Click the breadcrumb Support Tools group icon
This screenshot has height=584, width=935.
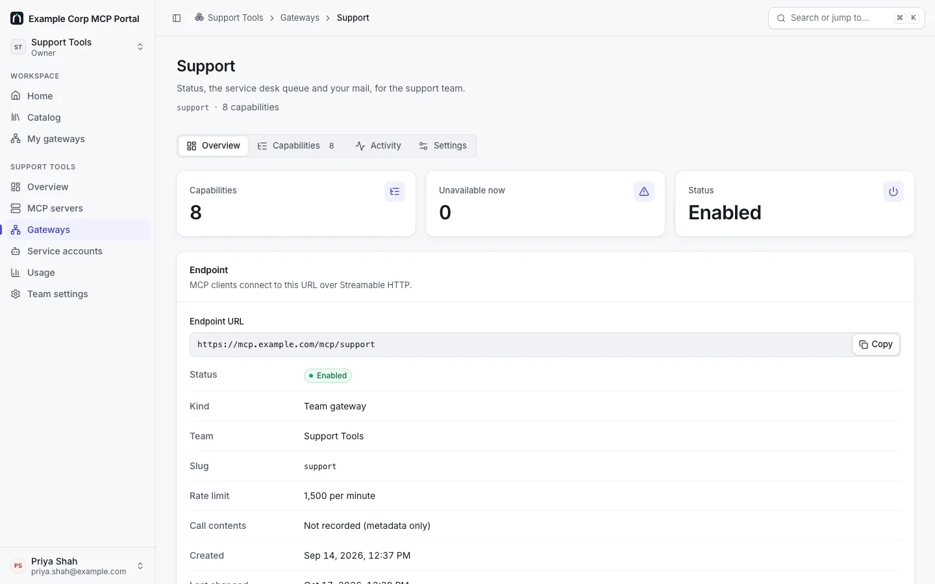click(199, 18)
